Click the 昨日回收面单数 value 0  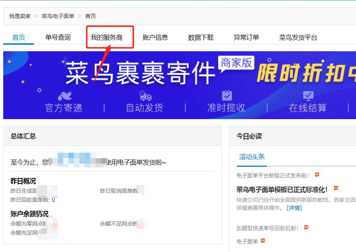pos(53,200)
